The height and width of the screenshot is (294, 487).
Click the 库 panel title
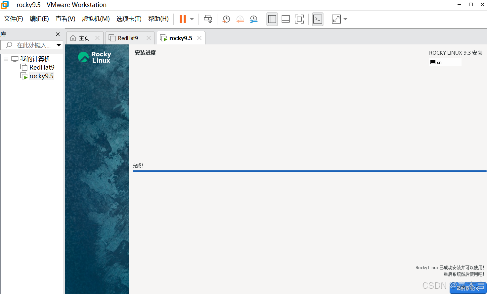[3, 34]
